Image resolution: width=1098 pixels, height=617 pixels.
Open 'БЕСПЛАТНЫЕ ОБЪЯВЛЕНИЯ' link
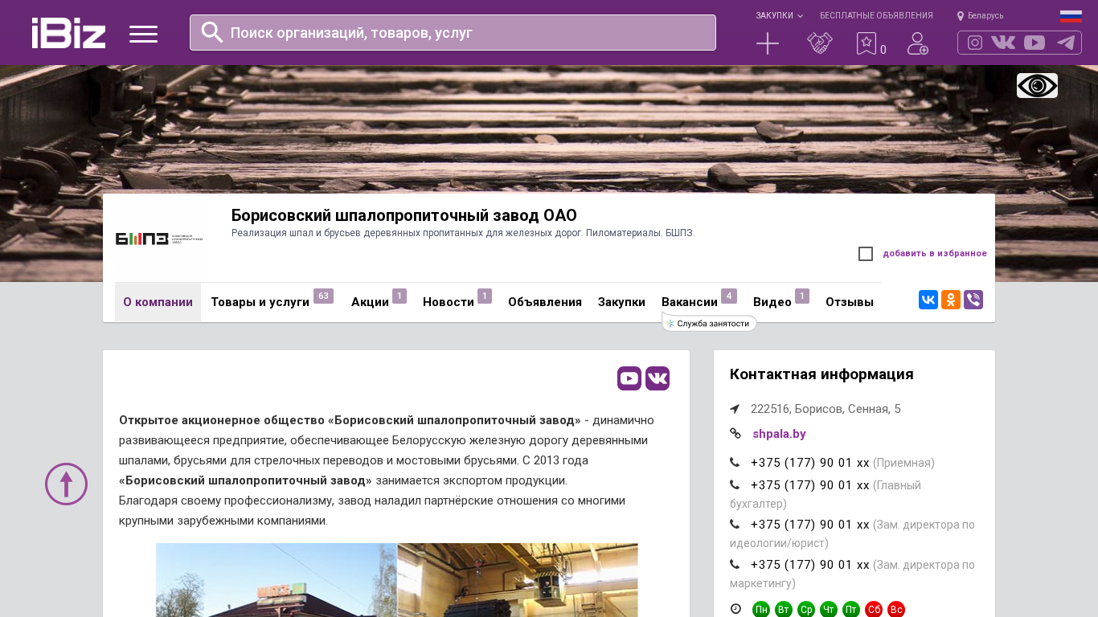pos(876,16)
